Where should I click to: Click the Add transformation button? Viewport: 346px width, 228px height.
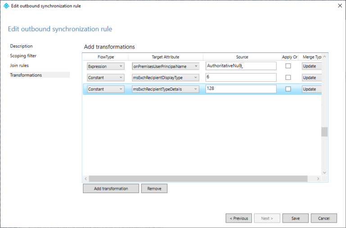click(x=111, y=189)
